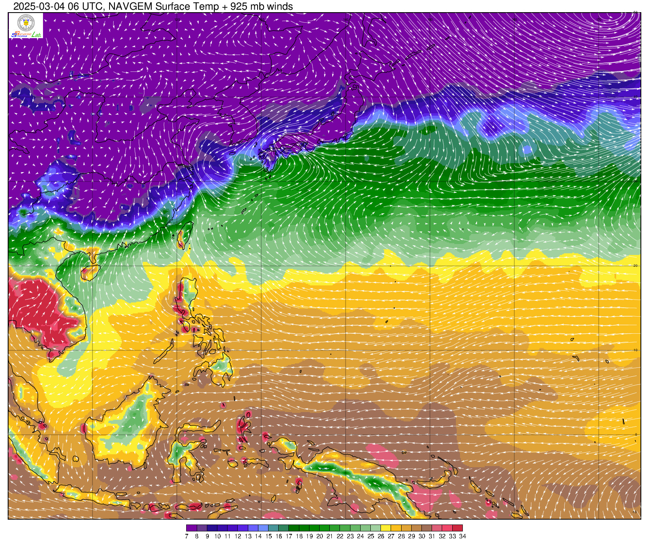Screen dimensions: 649x544
Task: Pick the pale green swatch between 25 and 26
Action: click(376, 528)
